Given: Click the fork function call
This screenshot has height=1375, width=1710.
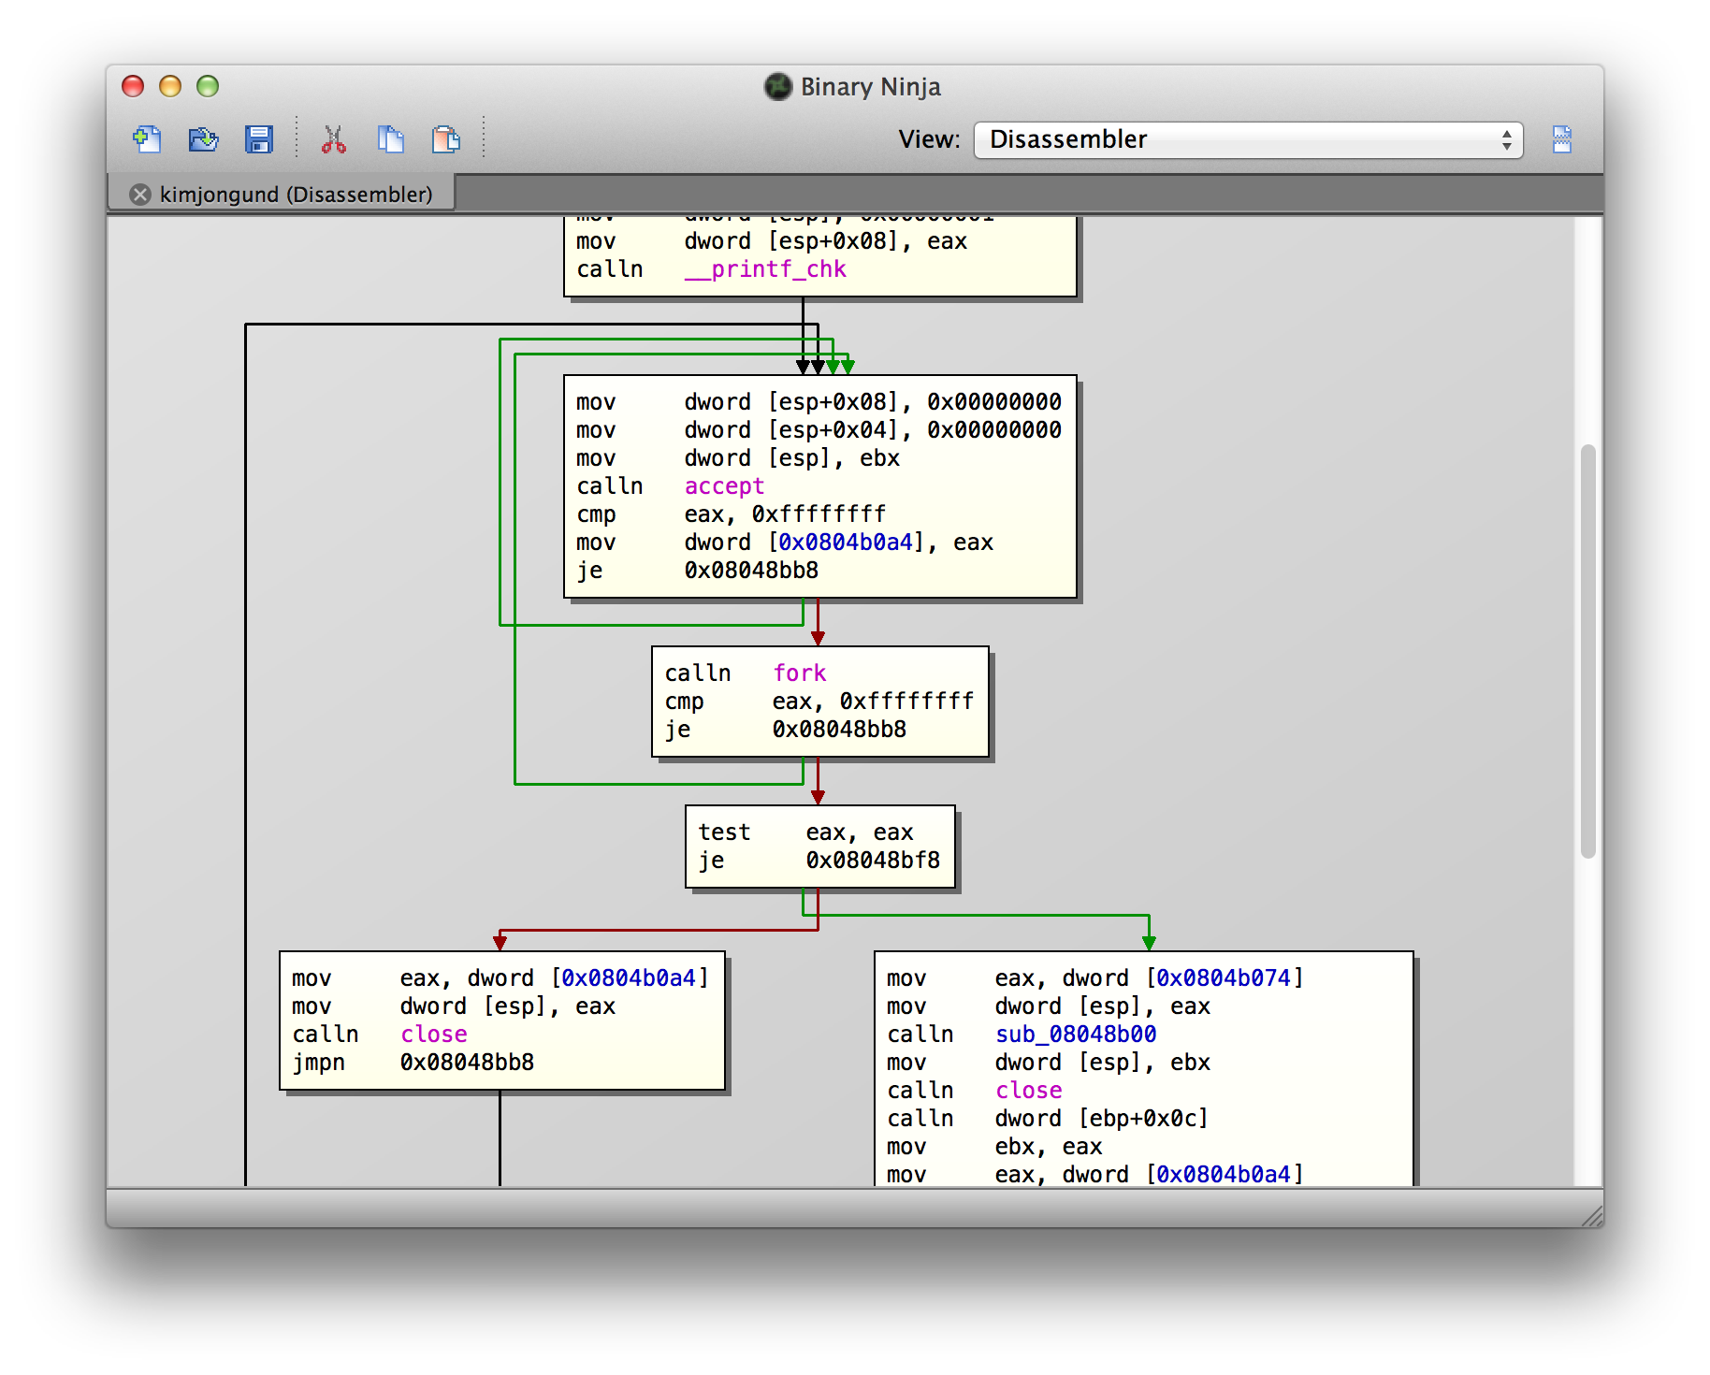Looking at the screenshot, I should click(799, 673).
